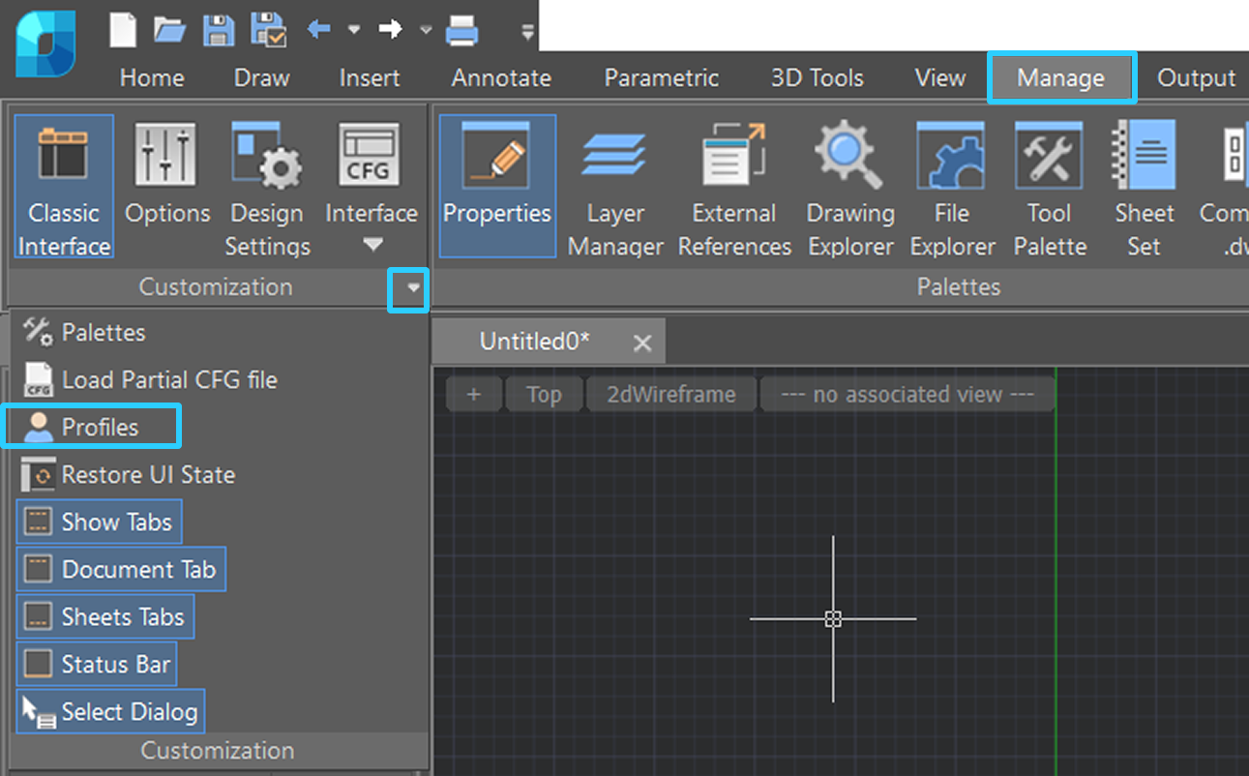
Task: Expand the Customization panel arrow
Action: 408,288
